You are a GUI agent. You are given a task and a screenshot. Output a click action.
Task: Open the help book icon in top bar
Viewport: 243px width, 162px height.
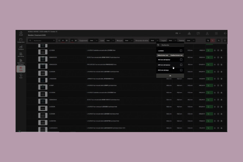pos(198,33)
